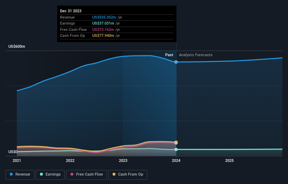Image resolution: width=288 pixels, height=184 pixels.
Task: Click the Cash From Op label in tooltip
Action: point(72,36)
